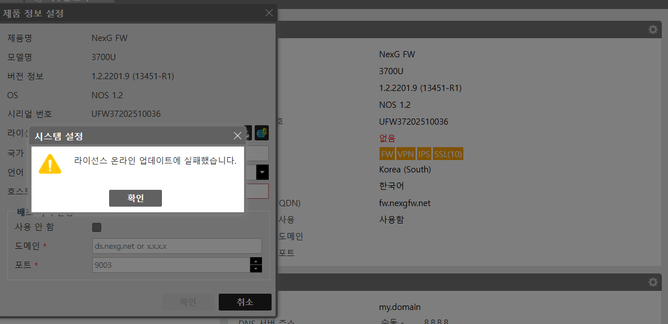
Task: Click the FW license badge
Action: click(387, 154)
